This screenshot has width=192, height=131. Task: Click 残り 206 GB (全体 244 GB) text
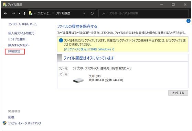pyautogui.click(x=106, y=80)
